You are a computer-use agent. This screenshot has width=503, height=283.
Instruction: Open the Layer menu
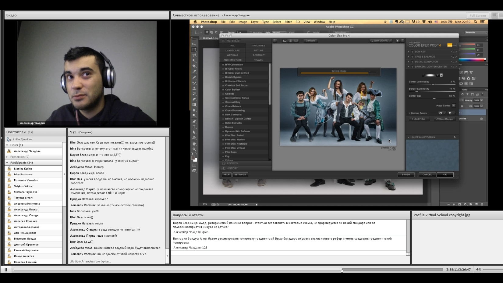(x=255, y=22)
